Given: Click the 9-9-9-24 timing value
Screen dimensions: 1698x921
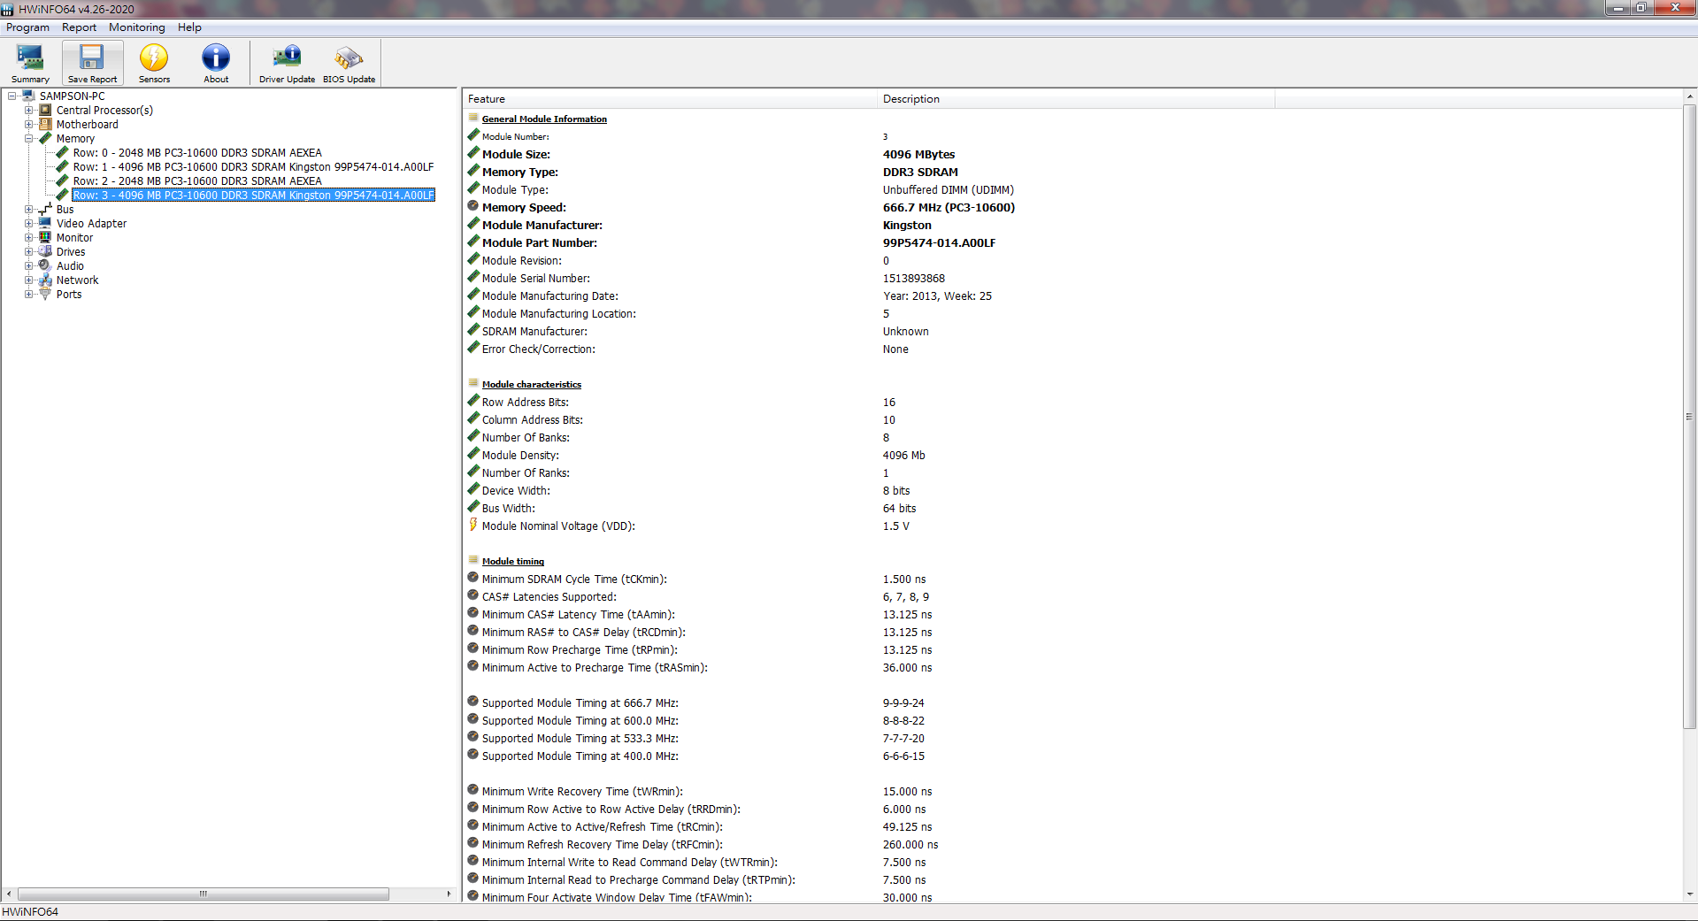Looking at the screenshot, I should coord(903,702).
